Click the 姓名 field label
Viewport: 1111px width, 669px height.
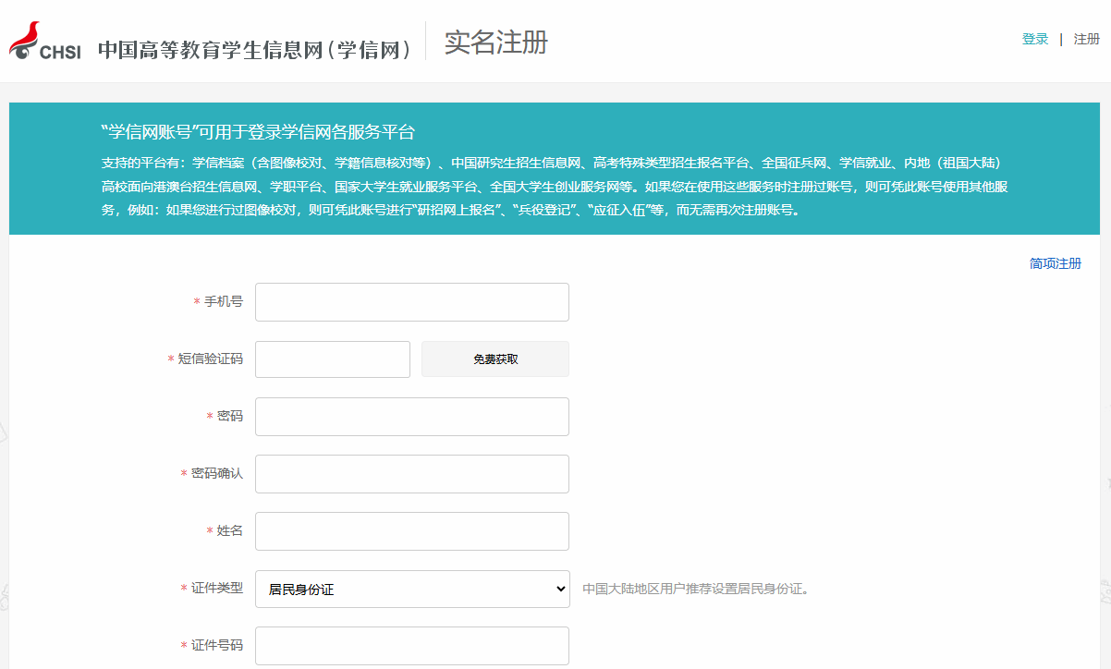(x=229, y=530)
